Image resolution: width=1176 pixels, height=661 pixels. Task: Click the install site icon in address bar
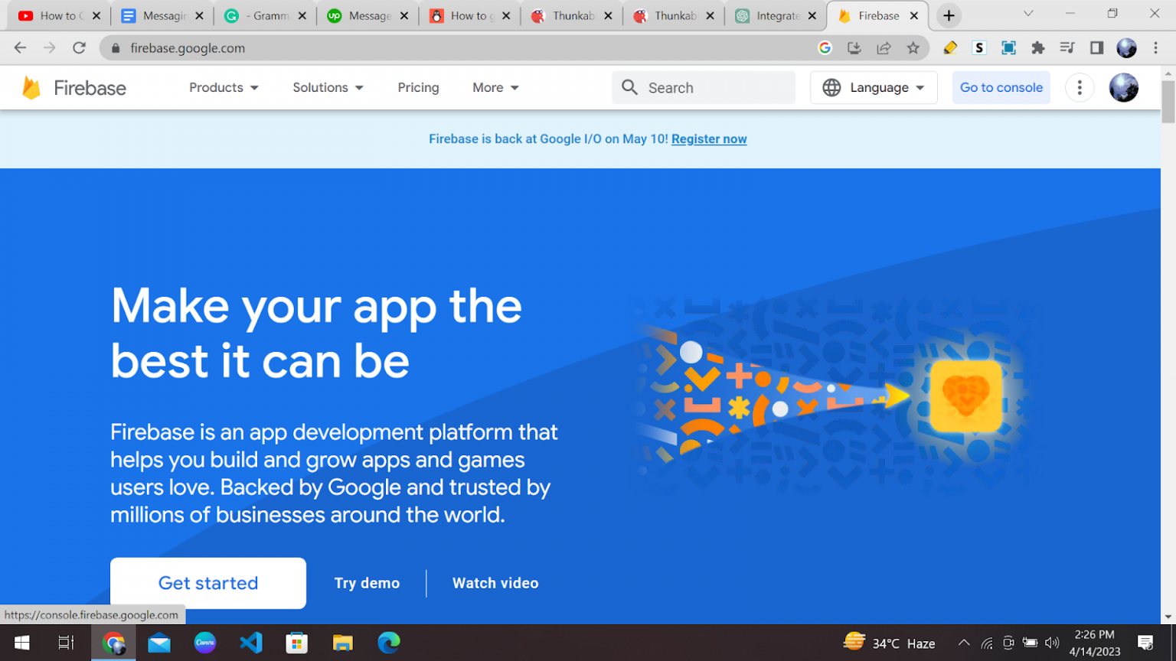click(854, 47)
